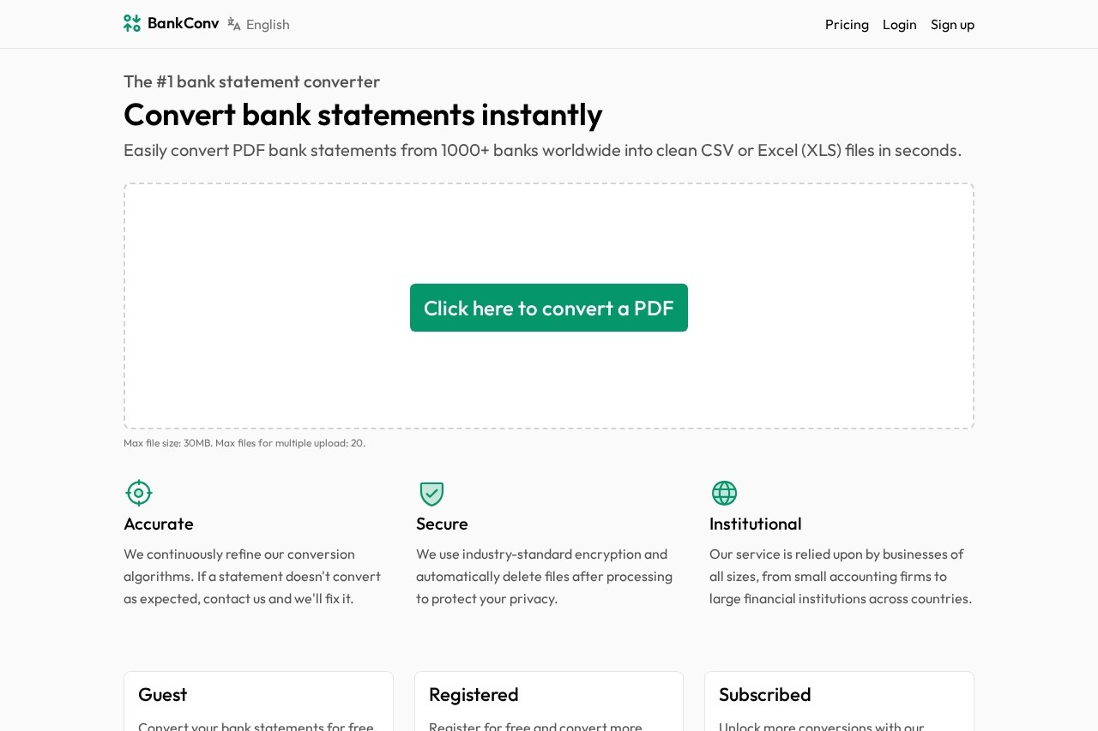Select the Registered plan card heading
1098x731 pixels.
click(474, 694)
